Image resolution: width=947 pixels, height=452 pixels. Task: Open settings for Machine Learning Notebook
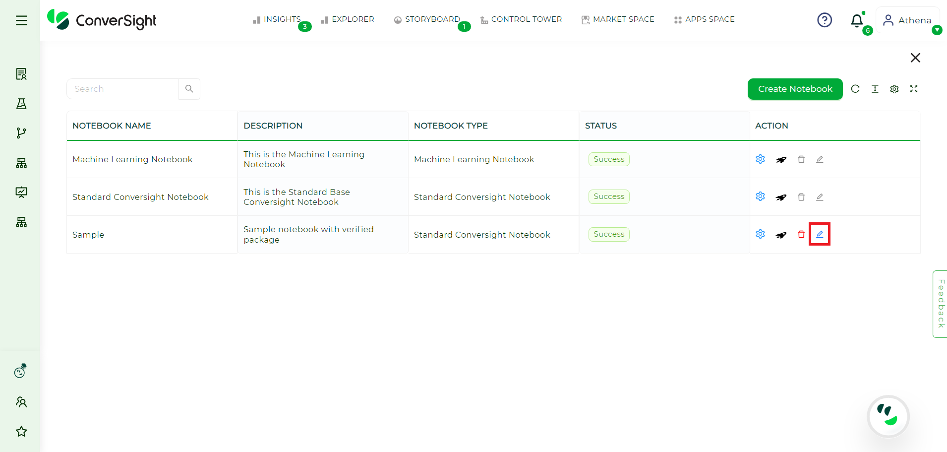(760, 159)
